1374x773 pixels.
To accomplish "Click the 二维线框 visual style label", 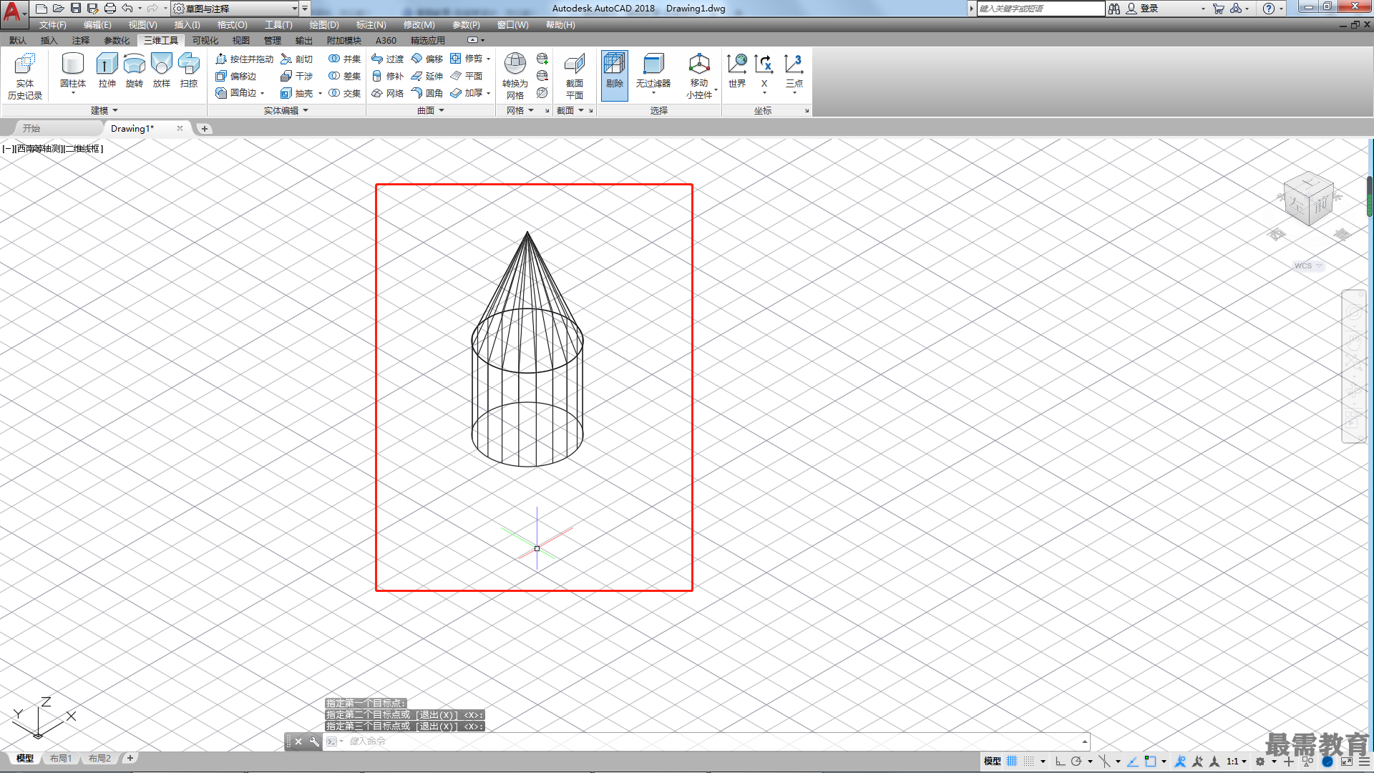I will 83,149.
